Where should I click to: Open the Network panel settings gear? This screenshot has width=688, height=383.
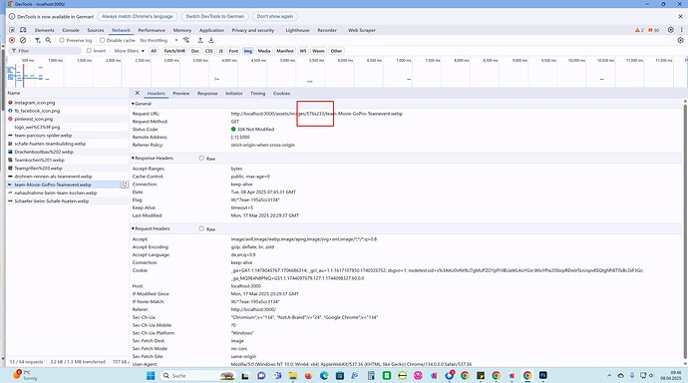click(680, 40)
